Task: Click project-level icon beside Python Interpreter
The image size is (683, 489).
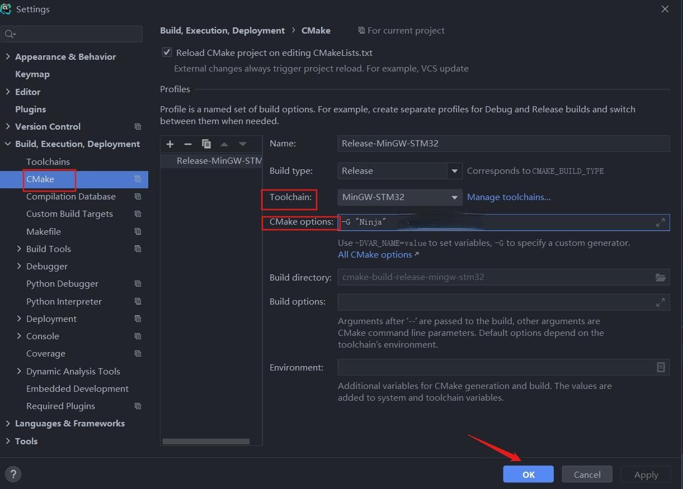Action: point(138,301)
